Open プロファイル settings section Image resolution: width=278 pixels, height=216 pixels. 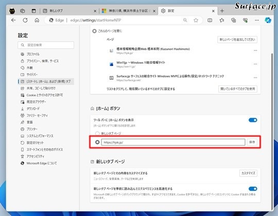tap(46, 54)
